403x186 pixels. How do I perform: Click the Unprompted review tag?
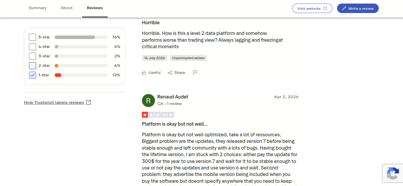[188, 58]
